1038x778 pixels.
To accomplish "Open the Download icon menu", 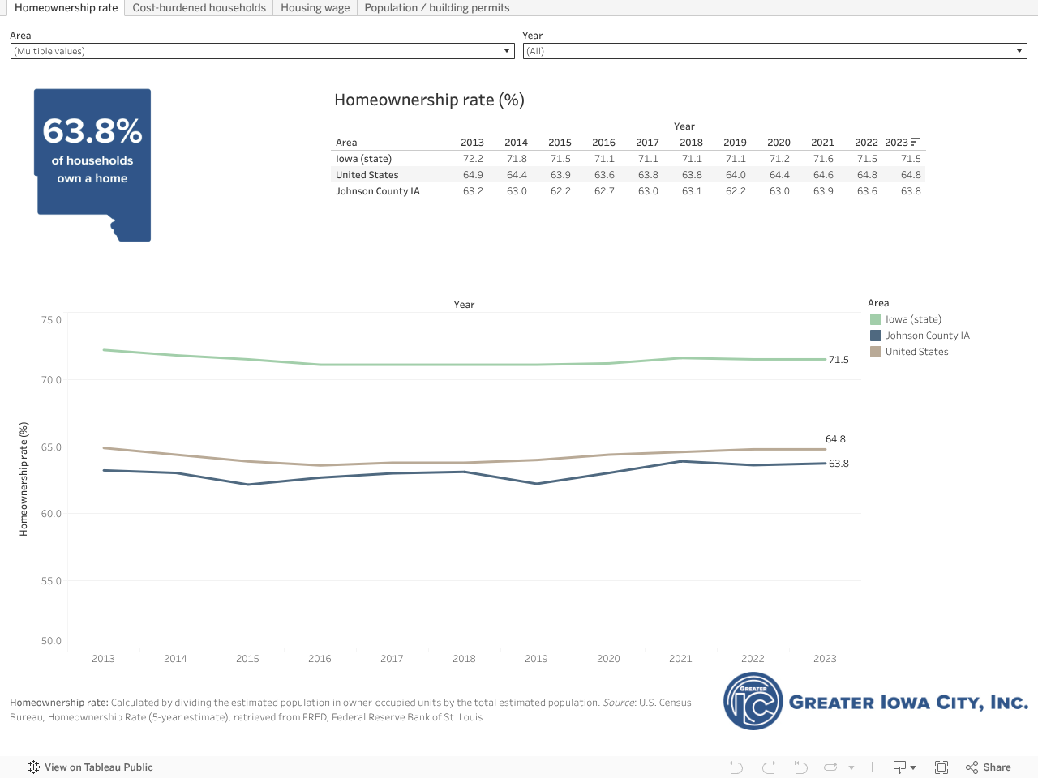I will click(x=903, y=767).
